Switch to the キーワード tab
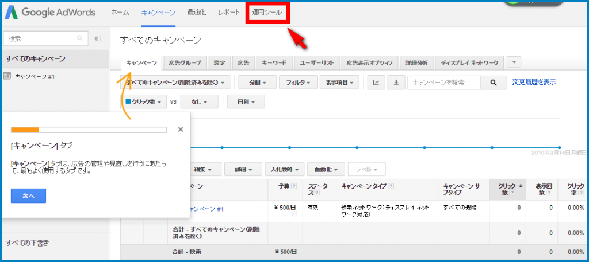The image size is (589, 262). [x=274, y=63]
